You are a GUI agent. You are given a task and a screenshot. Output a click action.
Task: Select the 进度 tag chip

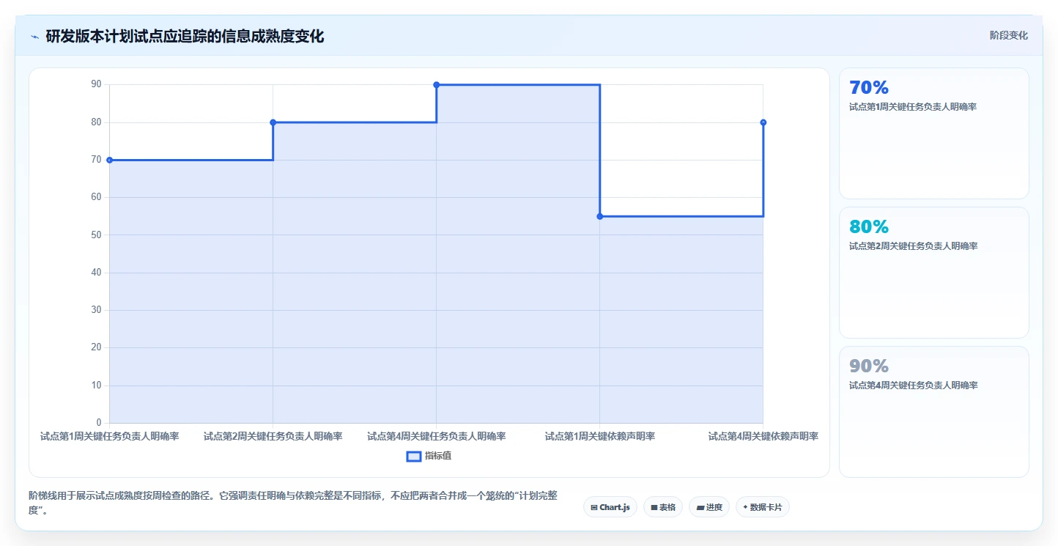click(x=709, y=507)
